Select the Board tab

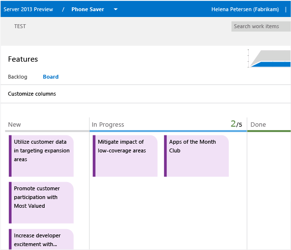coord(50,77)
